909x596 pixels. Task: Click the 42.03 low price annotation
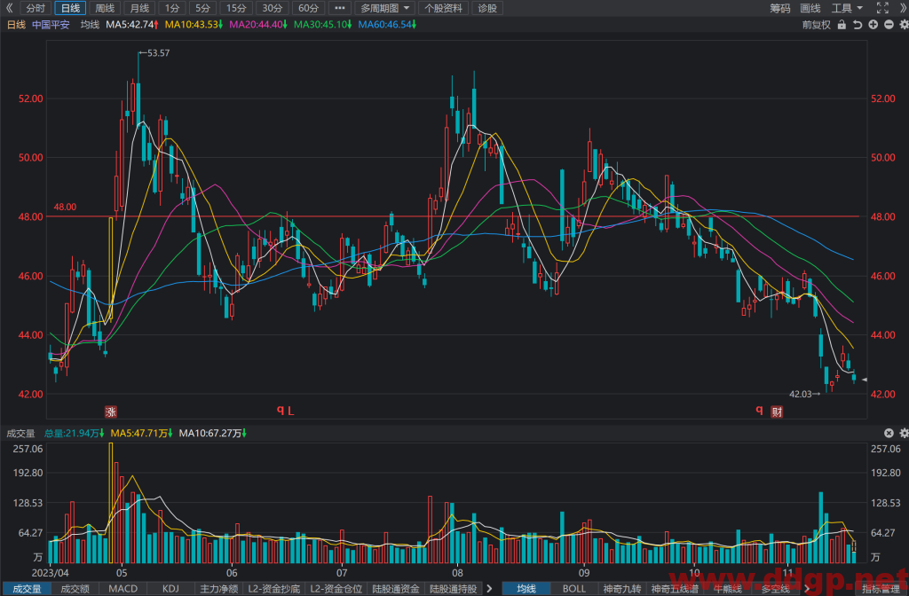point(804,394)
